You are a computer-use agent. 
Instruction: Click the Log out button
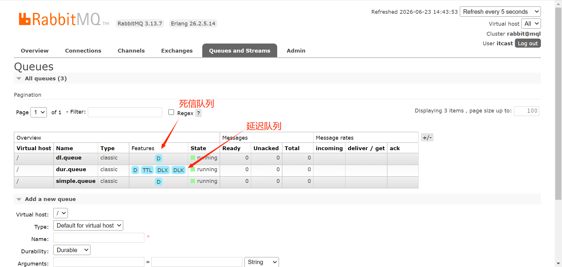tap(528, 43)
